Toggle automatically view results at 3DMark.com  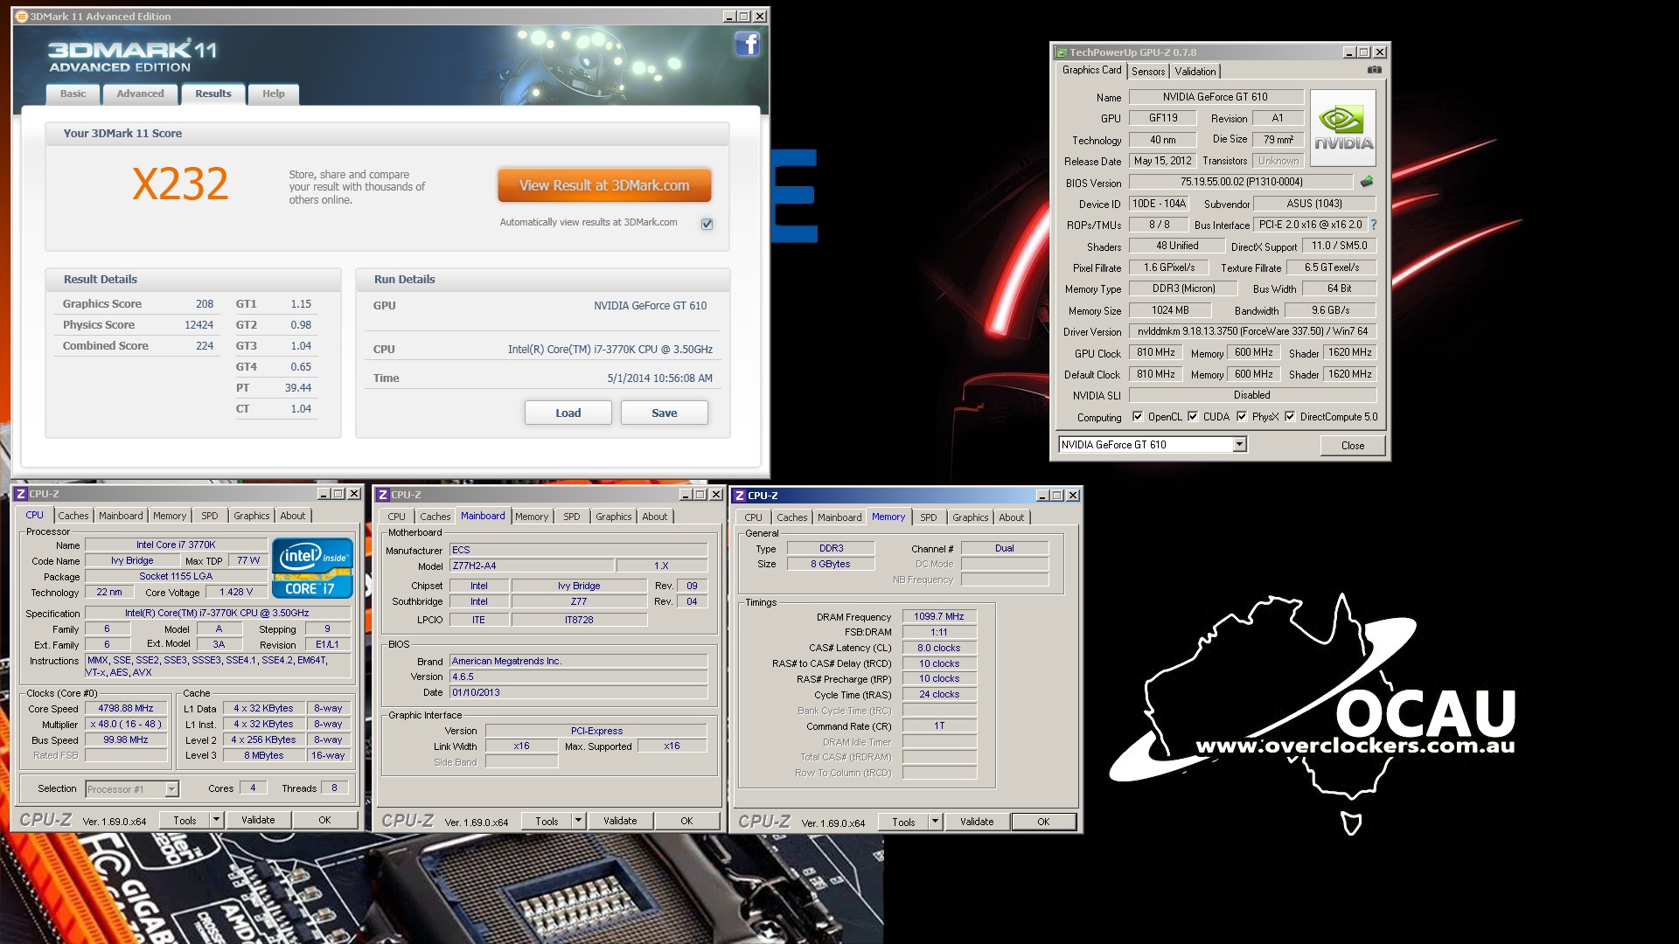pyautogui.click(x=707, y=224)
